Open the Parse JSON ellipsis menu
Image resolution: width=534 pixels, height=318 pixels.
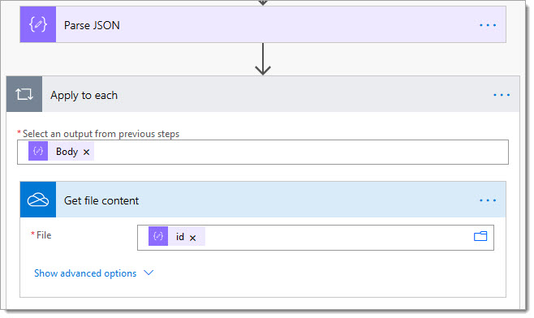[488, 25]
